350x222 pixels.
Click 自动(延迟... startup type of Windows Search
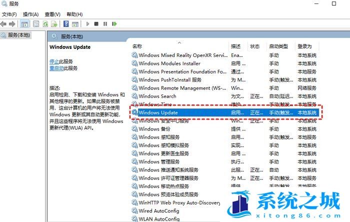click(x=281, y=96)
